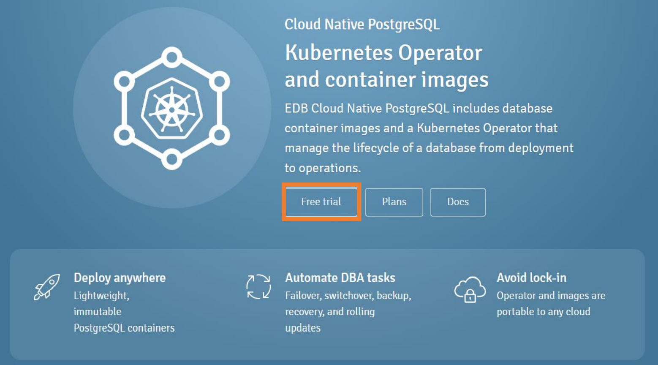
Task: Click the 'to operations.' description line
Action: 323,168
